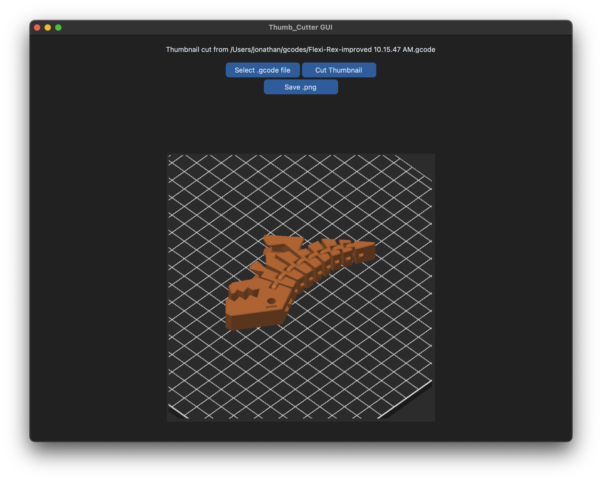Maximize the window with the green button
This screenshot has width=602, height=481.
point(58,27)
